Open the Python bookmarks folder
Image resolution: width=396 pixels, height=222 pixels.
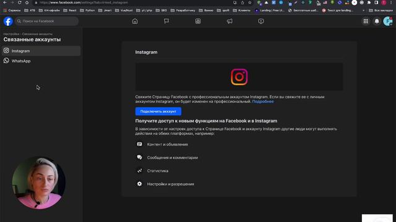point(87,10)
